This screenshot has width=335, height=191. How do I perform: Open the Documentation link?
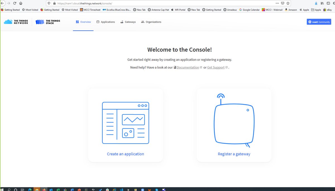click(x=188, y=67)
